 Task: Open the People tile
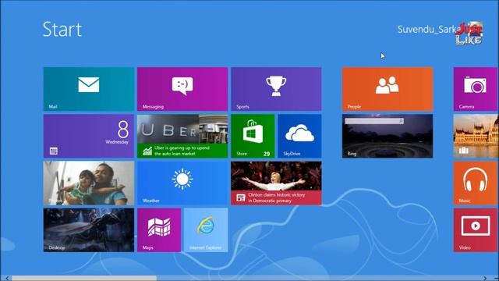[x=388, y=89]
